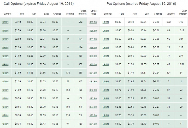Open the $28.00 strike price link
The image size is (188, 128).
(x=93, y=22)
